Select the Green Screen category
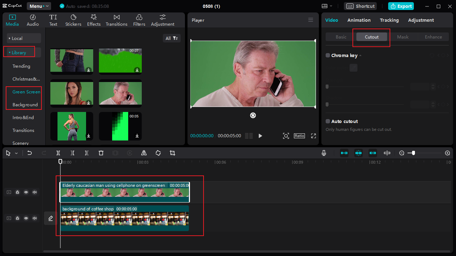The height and width of the screenshot is (256, 456). tap(26, 92)
